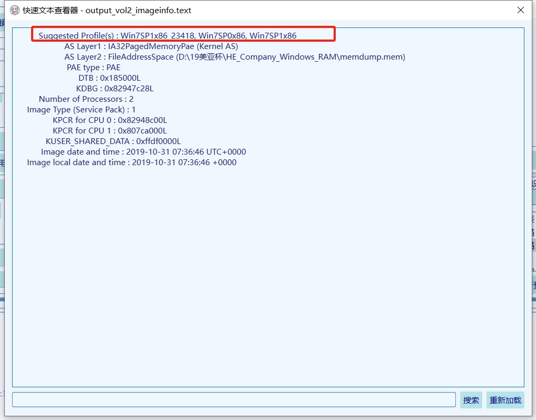Click the KPCR for CPU 0 line
Viewport: 536px width, 420px height.
point(110,120)
